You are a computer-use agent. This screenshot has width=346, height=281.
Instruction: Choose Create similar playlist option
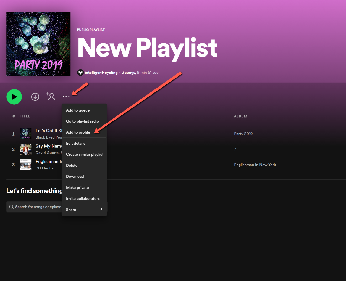(x=85, y=154)
